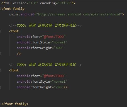The height and width of the screenshot is (107, 127).
Task: Click fontStyle "normal" in the fontWeight 700 block
Action: (x=60, y=82)
